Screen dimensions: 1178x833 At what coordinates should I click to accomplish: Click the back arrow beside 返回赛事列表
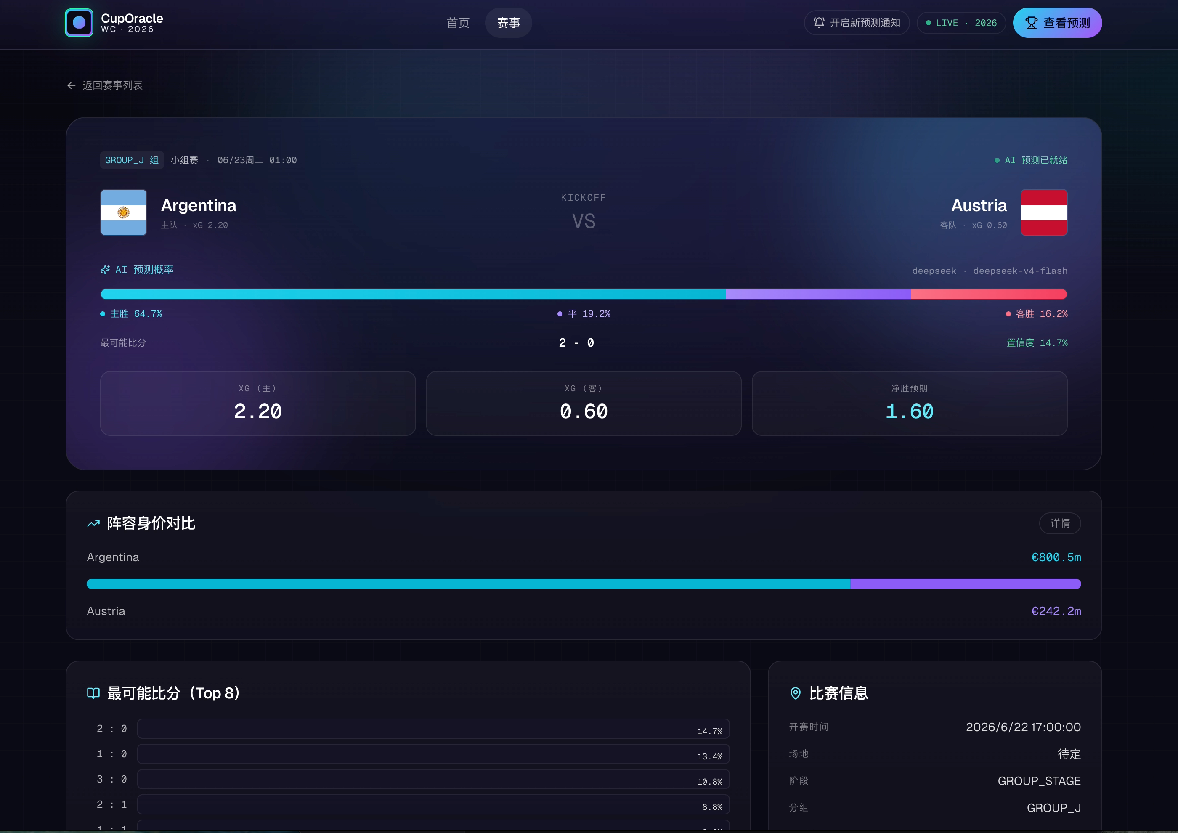[72, 85]
